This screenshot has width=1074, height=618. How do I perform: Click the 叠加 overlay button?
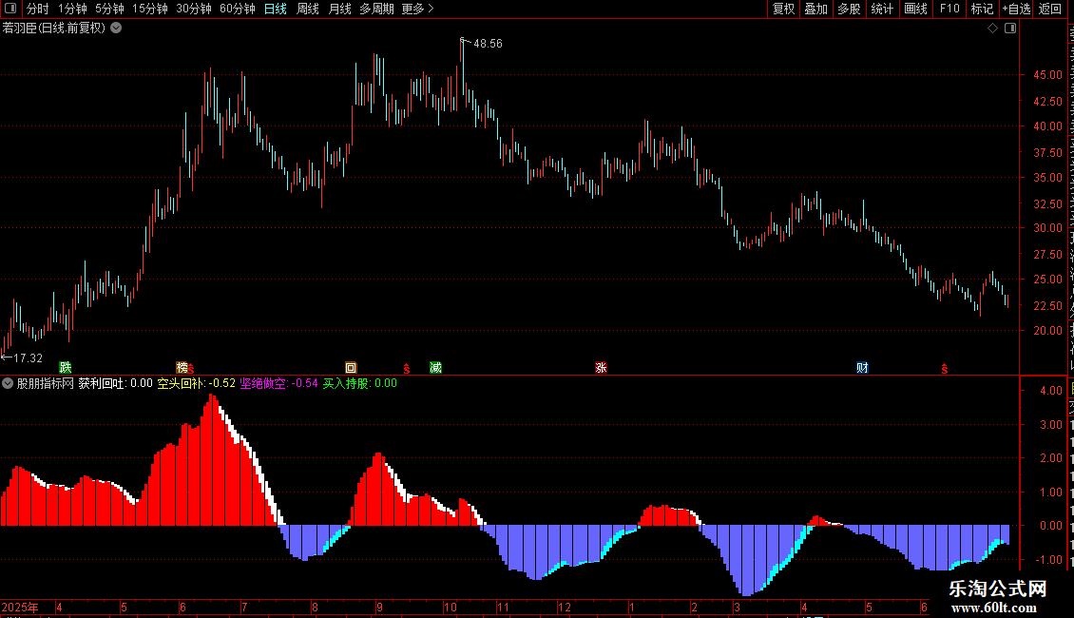(x=815, y=9)
